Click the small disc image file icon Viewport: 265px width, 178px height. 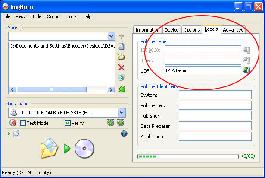[x=16, y=133]
